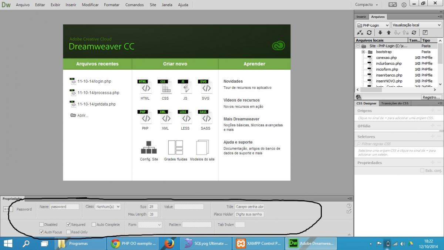Open the CSS Designer panel options menu
The image size is (444, 250).
point(440,103)
